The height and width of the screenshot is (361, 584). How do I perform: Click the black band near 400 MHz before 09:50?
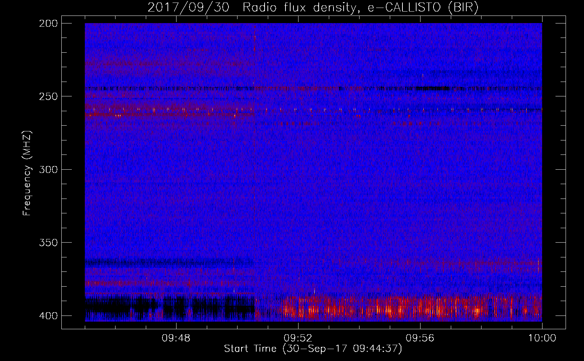170,308
